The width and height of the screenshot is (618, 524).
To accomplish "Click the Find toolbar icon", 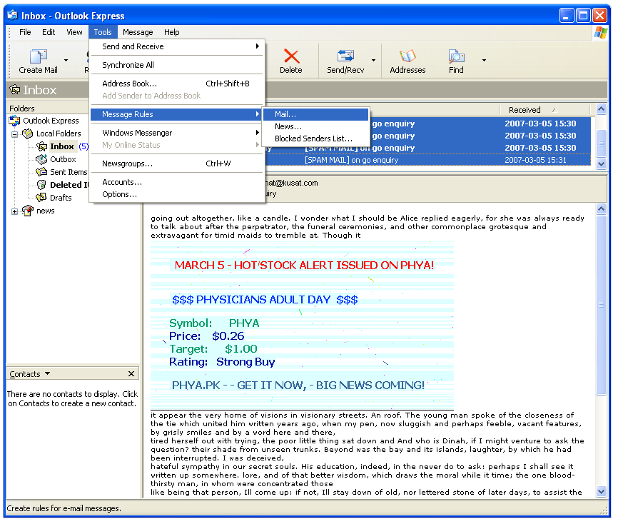I will (457, 56).
